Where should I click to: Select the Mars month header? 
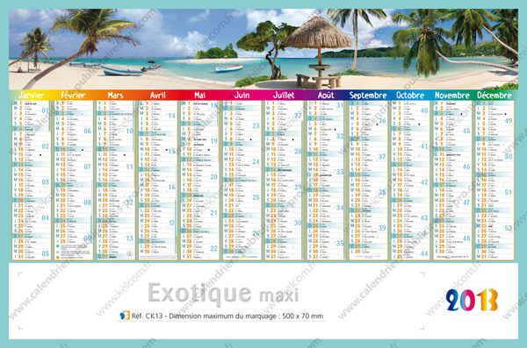coord(115,96)
